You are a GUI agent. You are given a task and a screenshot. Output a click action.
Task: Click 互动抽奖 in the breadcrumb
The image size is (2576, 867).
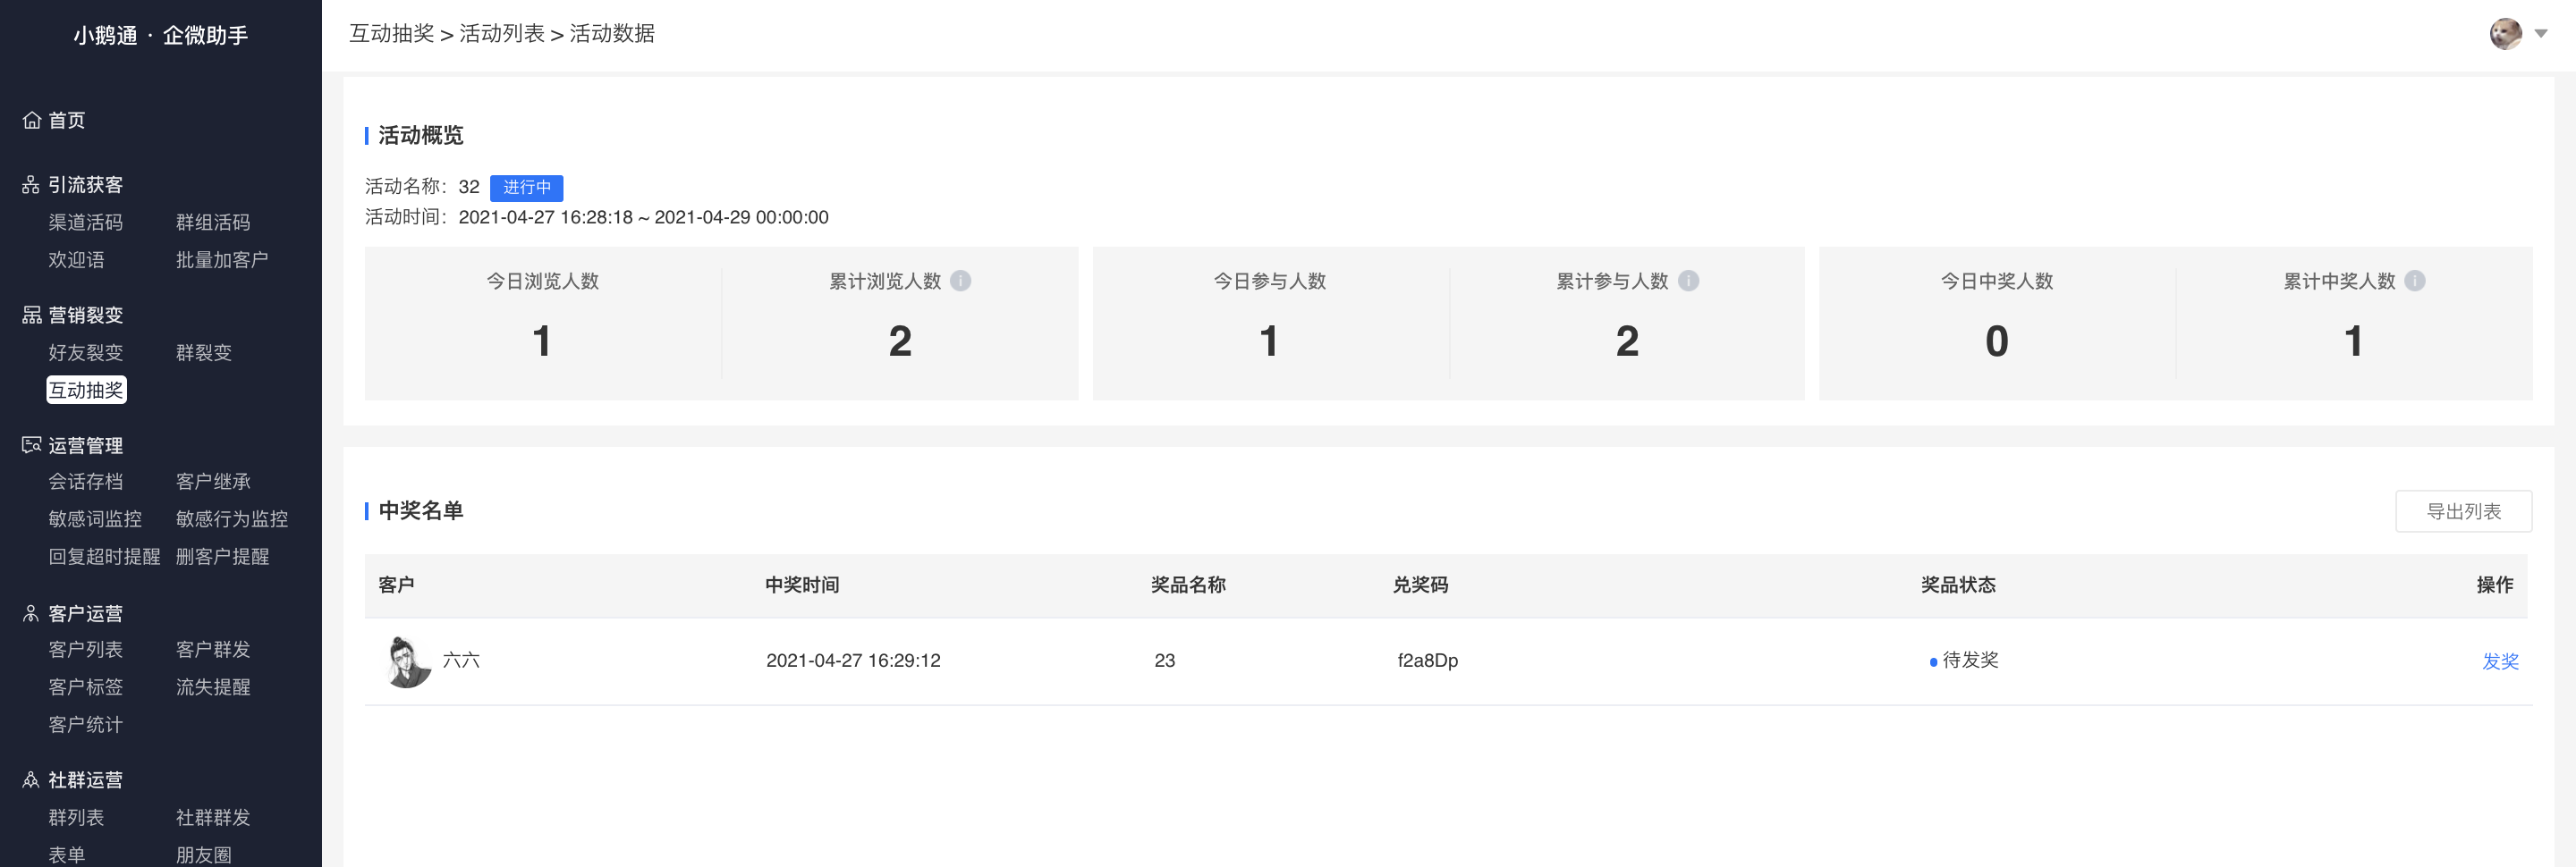(x=392, y=34)
